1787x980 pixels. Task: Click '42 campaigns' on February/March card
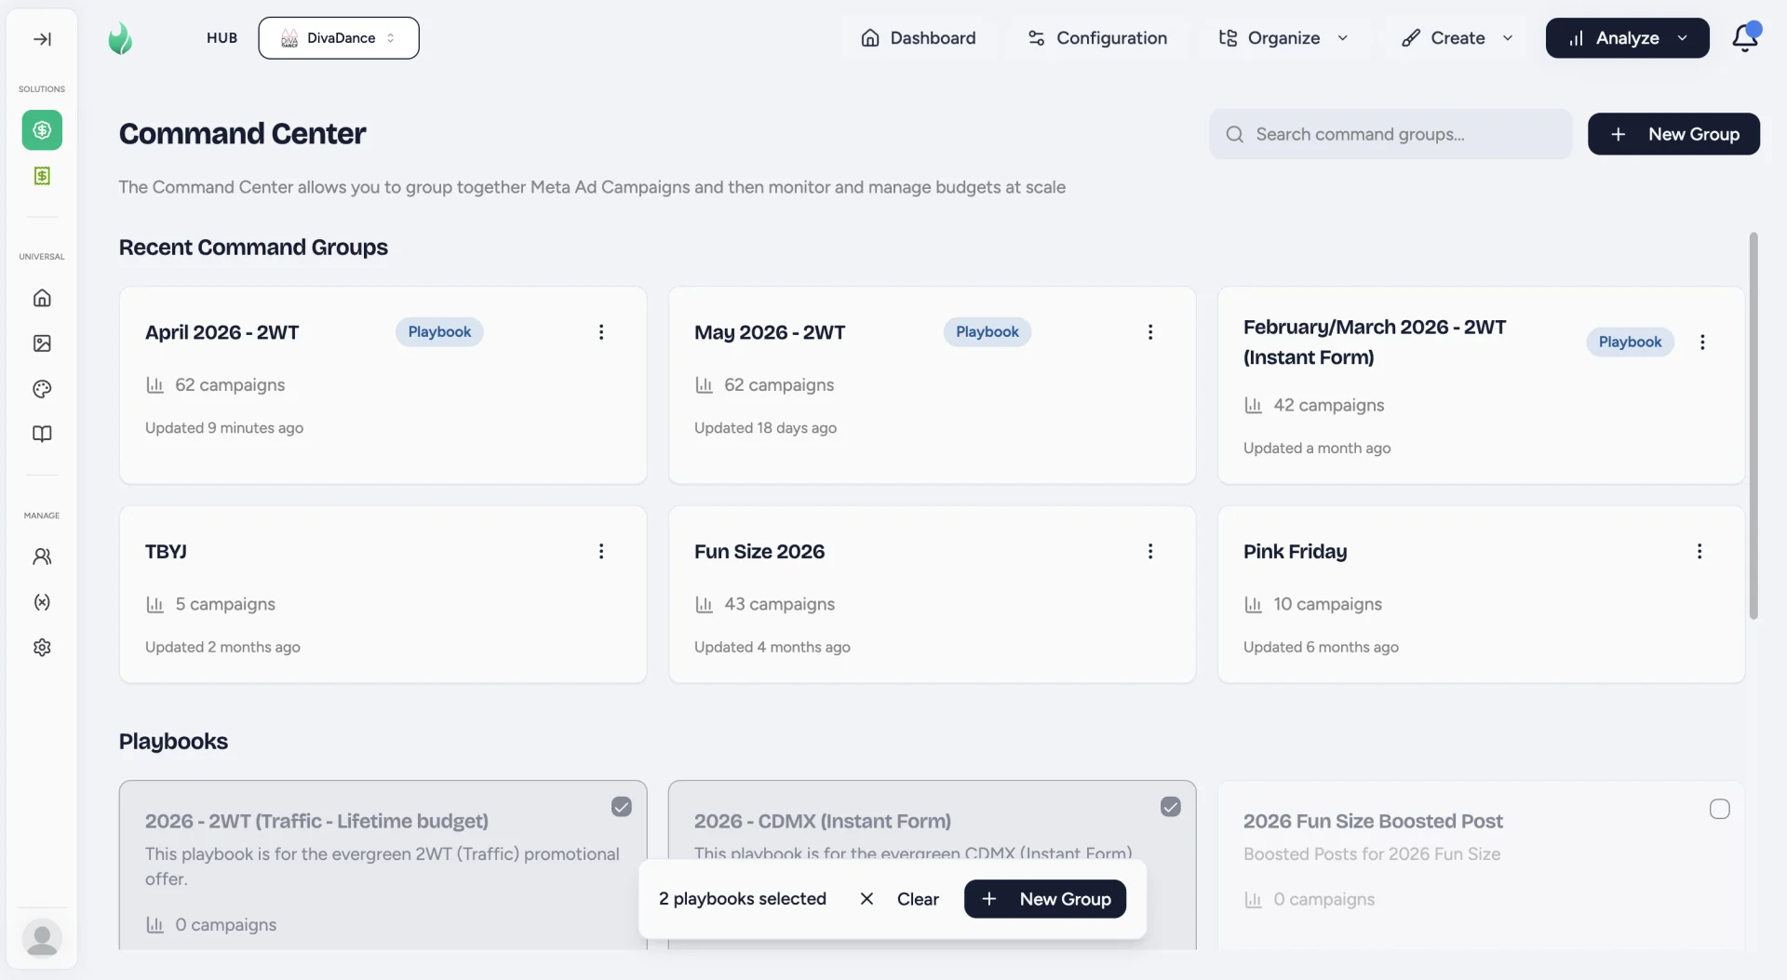coord(1328,405)
